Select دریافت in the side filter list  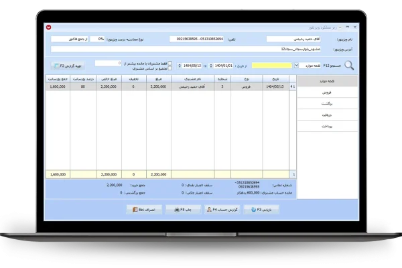(327, 115)
